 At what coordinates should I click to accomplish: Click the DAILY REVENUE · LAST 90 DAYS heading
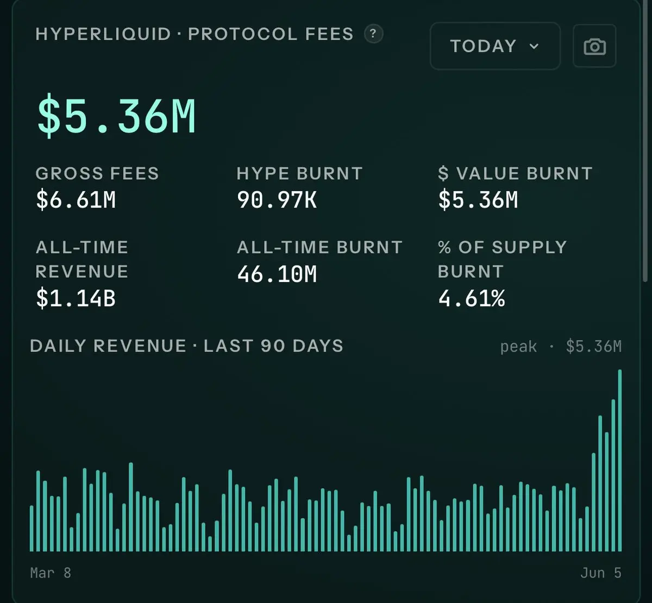187,346
